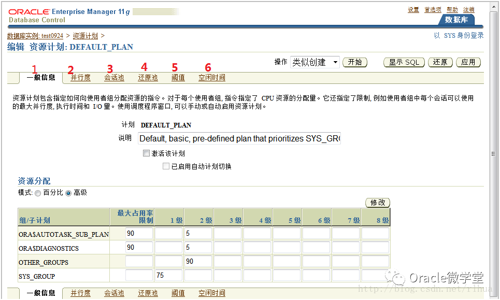This screenshot has width=500, height=300.
Task: Click the 注销 link
Action: point(468,9)
